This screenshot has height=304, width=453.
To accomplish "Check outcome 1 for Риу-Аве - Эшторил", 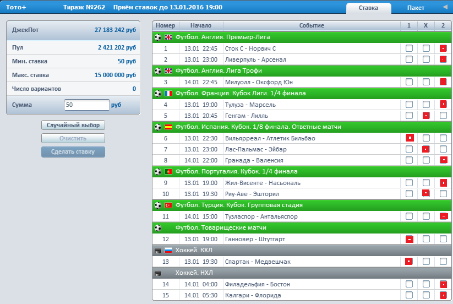I will click(409, 194).
